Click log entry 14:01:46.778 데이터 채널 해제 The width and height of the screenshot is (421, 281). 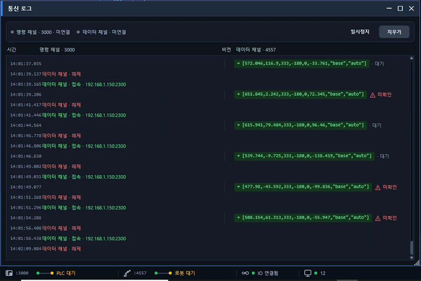pyautogui.click(x=46, y=136)
